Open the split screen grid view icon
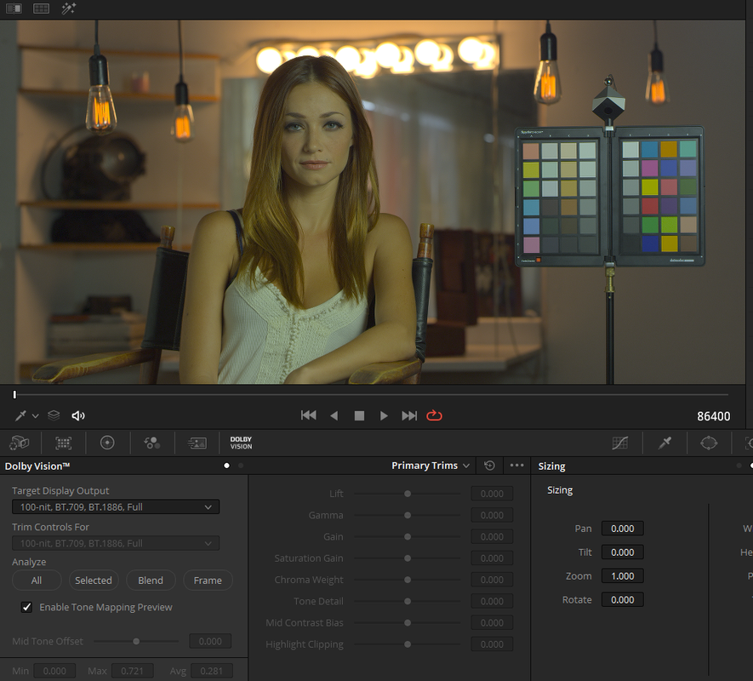This screenshot has height=681, width=753. [42, 9]
